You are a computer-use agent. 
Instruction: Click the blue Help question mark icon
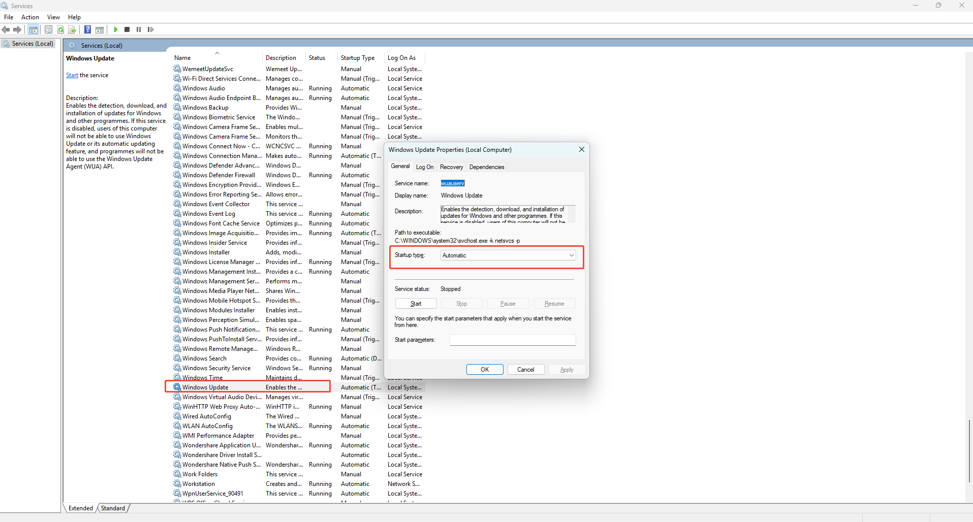tap(87, 29)
